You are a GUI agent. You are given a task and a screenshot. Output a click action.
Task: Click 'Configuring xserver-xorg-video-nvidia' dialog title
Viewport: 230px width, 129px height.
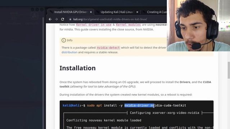[165, 113]
